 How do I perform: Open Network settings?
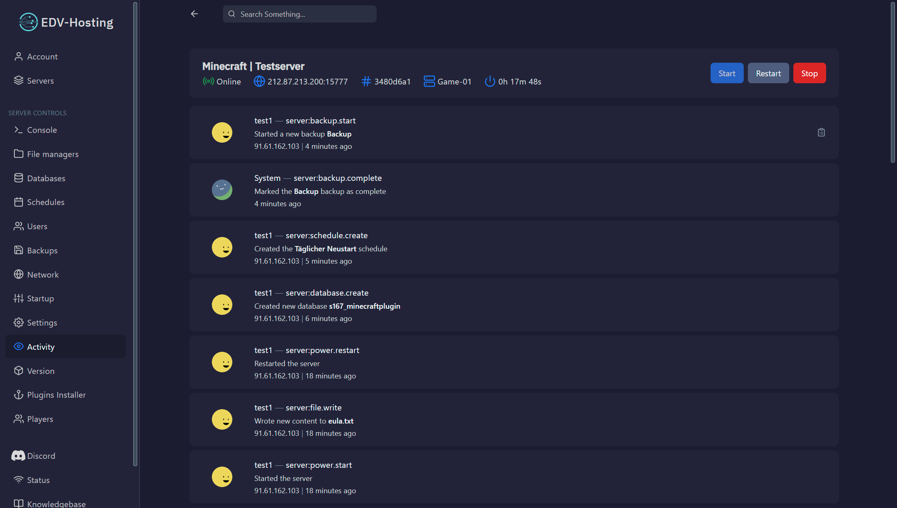pyautogui.click(x=66, y=275)
